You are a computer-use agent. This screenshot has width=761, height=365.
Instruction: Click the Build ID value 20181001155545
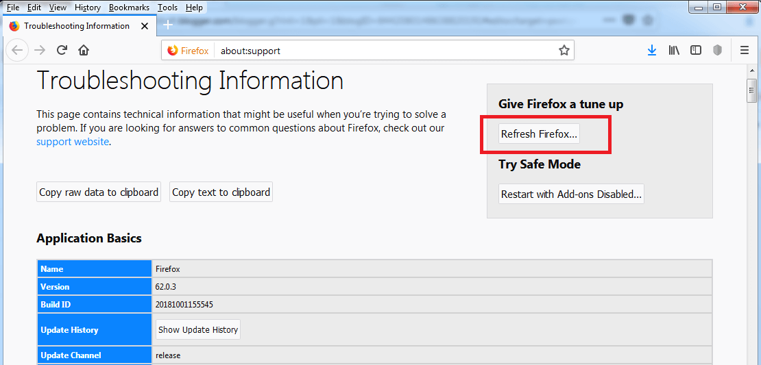184,305
